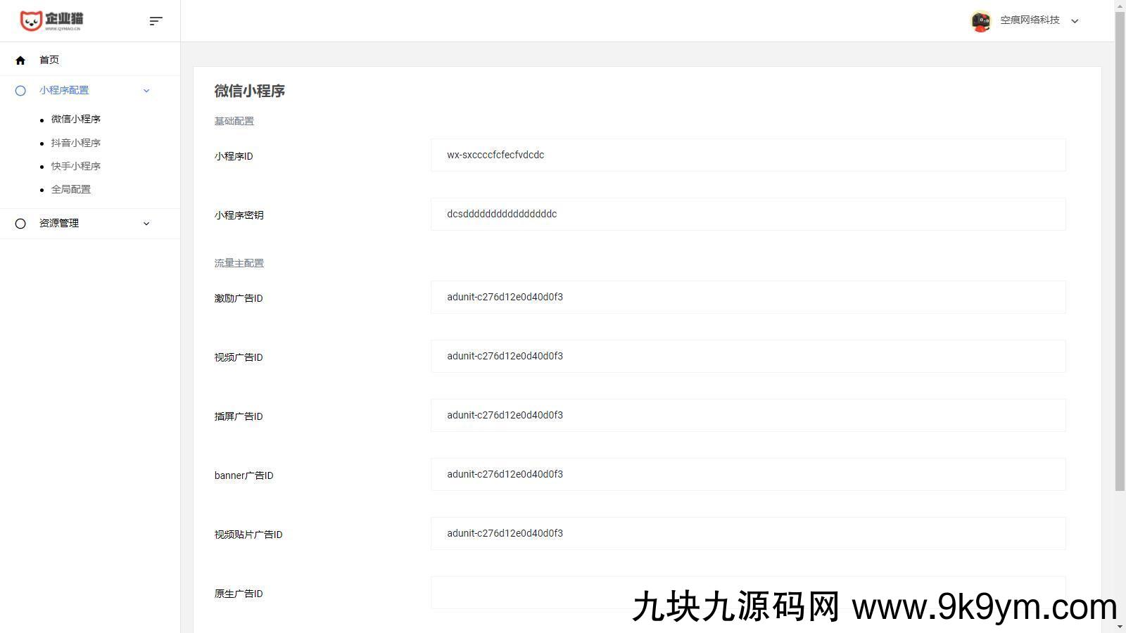Viewport: 1126px width, 633px height.
Task: Go to the 全局配置 submenu item
Action: [71, 189]
